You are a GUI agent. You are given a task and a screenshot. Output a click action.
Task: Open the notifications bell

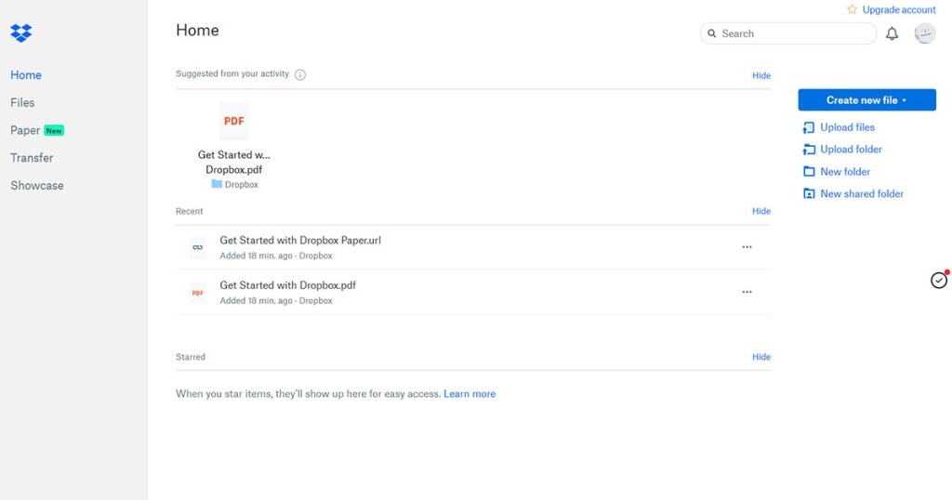892,33
